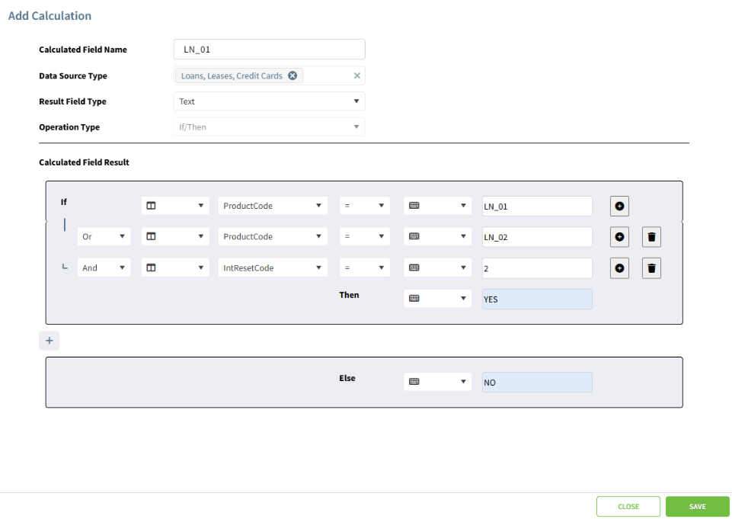Image resolution: width=732 pixels, height=519 pixels.
Task: Remove Loans, Leases, Credit Cards tag
Action: 292,75
